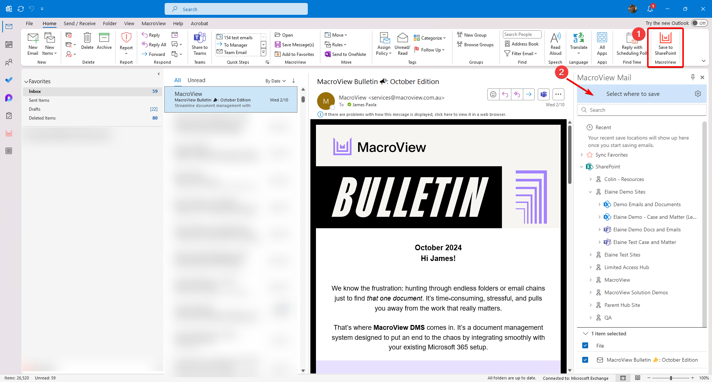This screenshot has width=712, height=382.
Task: Open Categorize dropdown
Action: click(430, 38)
